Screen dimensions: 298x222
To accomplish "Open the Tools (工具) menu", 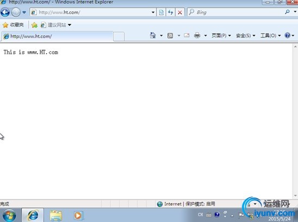I will click(271, 35).
